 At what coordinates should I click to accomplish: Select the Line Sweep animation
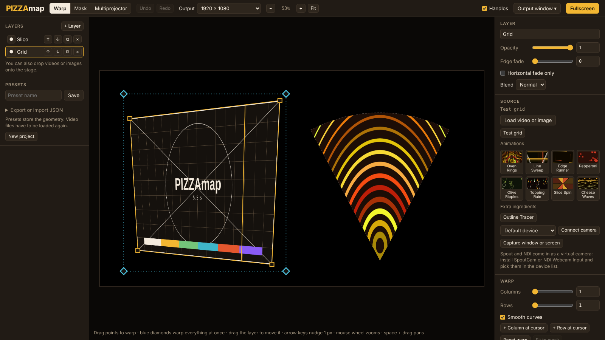click(x=537, y=162)
